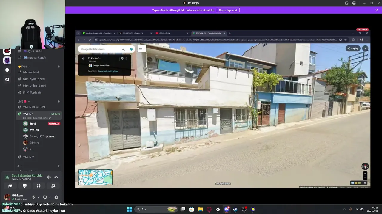Bookmark this page with star icon
Viewport: 382px width, 214px height.
point(346,40)
